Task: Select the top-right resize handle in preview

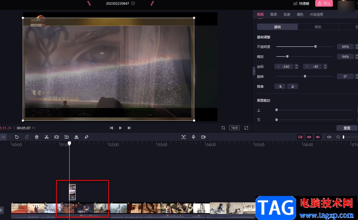Action: point(194,18)
